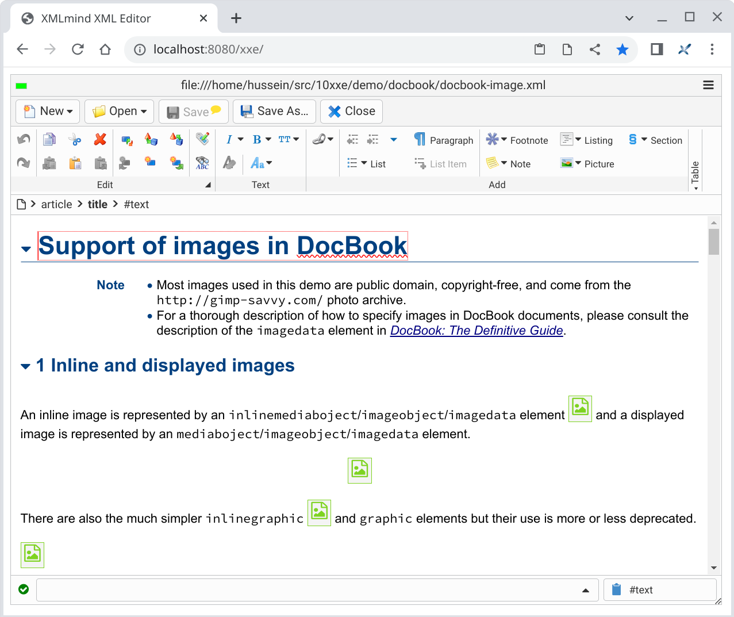This screenshot has height=617, width=734.
Task: Select title in the node path
Action: (x=98, y=204)
